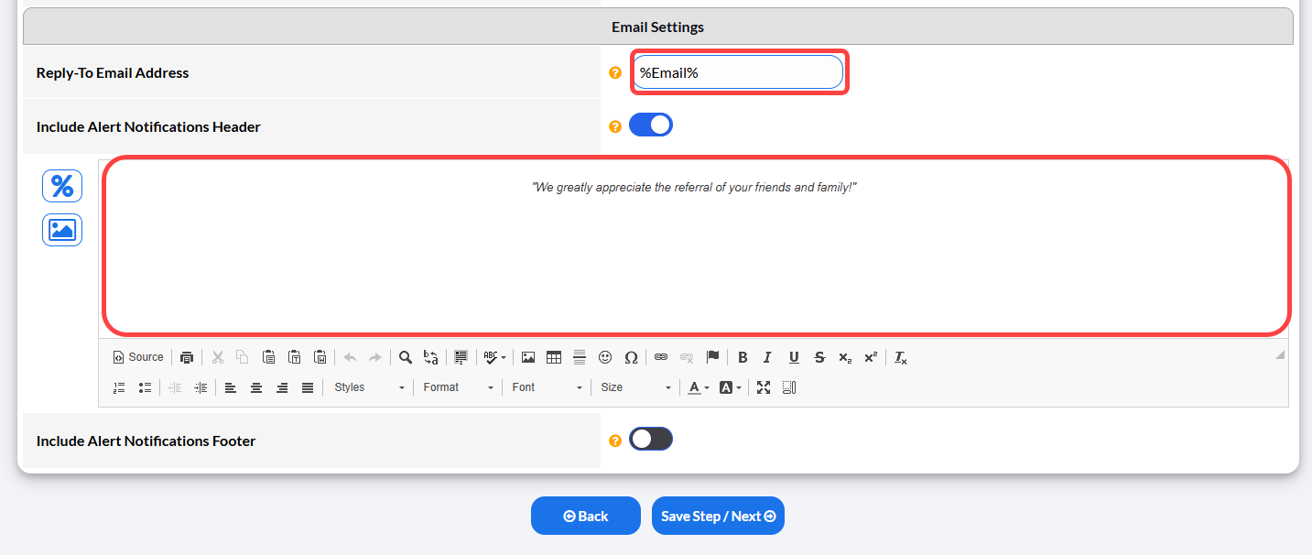Insert a table into the editor
Image resolution: width=1312 pixels, height=555 pixels.
(554, 357)
